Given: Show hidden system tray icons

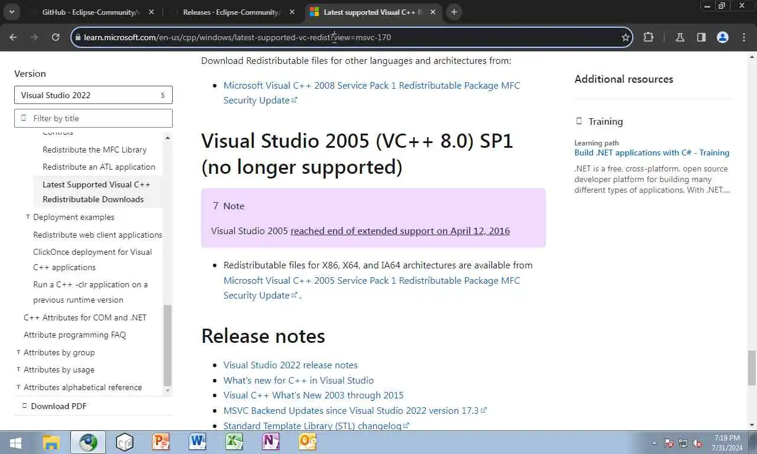Looking at the screenshot, I should coord(654,443).
